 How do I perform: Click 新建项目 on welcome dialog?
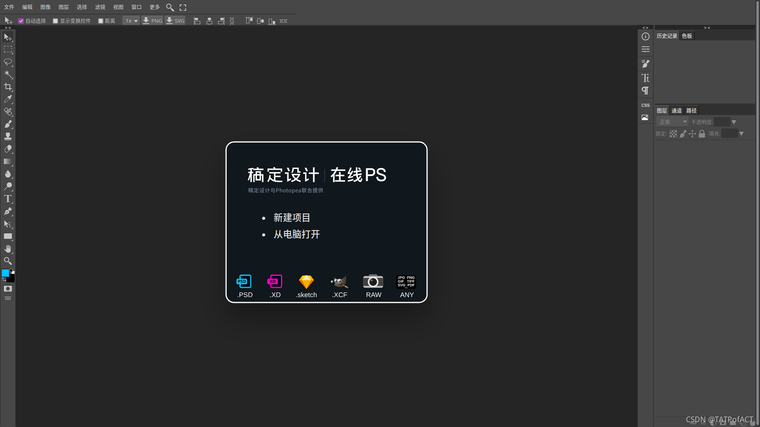point(292,218)
